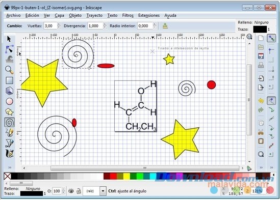Click the Paste clipboard icon
Viewport: 280px width, 200px height.
coord(261,141)
